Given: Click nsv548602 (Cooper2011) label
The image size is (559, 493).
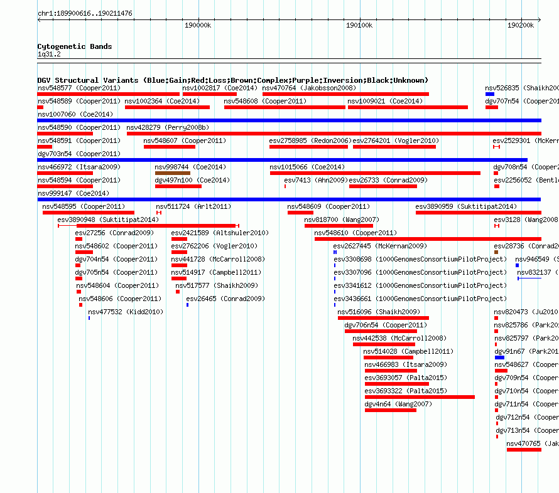Looking at the screenshot, I should 116,246.
